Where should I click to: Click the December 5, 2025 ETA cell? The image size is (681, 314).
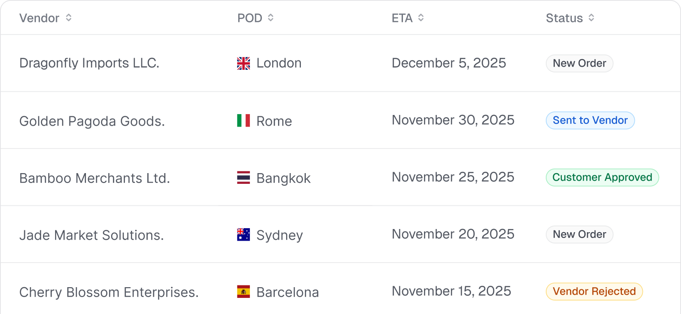[x=449, y=63]
